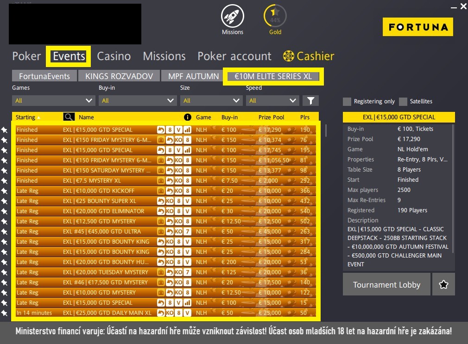Toggle favorite star for the €7.5 MYSTERY XL row
This screenshot has width=468, height=344.
click(x=4, y=181)
